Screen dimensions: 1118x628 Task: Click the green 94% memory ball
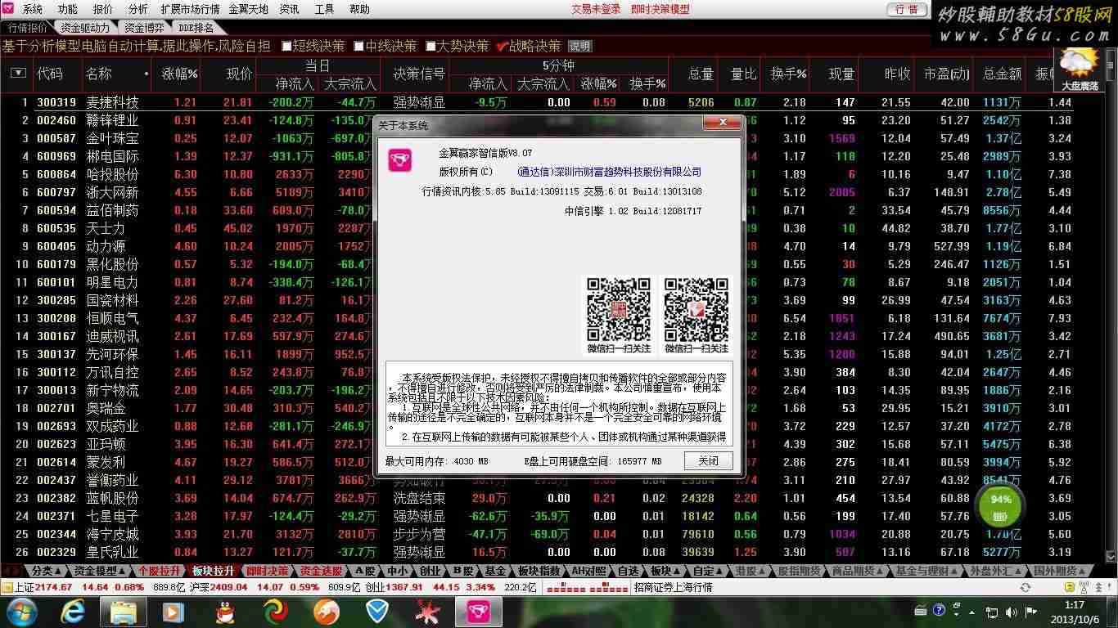(1000, 506)
